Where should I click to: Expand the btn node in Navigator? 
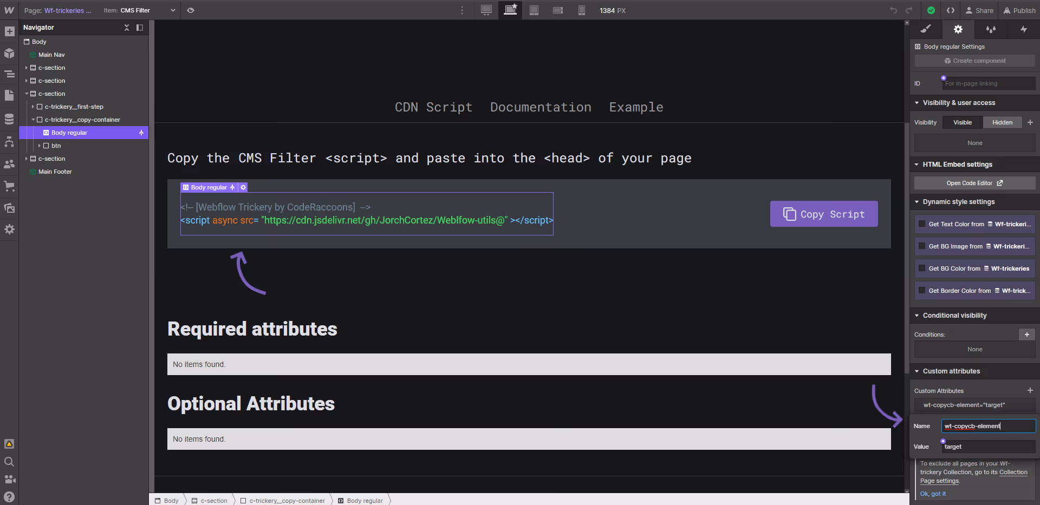pyautogui.click(x=39, y=146)
